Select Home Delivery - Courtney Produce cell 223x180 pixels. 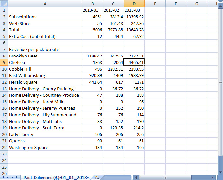point(45,95)
